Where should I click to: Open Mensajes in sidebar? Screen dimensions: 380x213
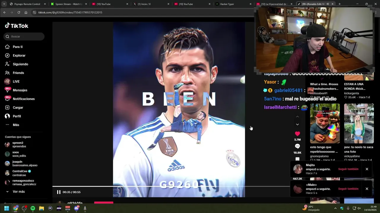click(x=20, y=90)
